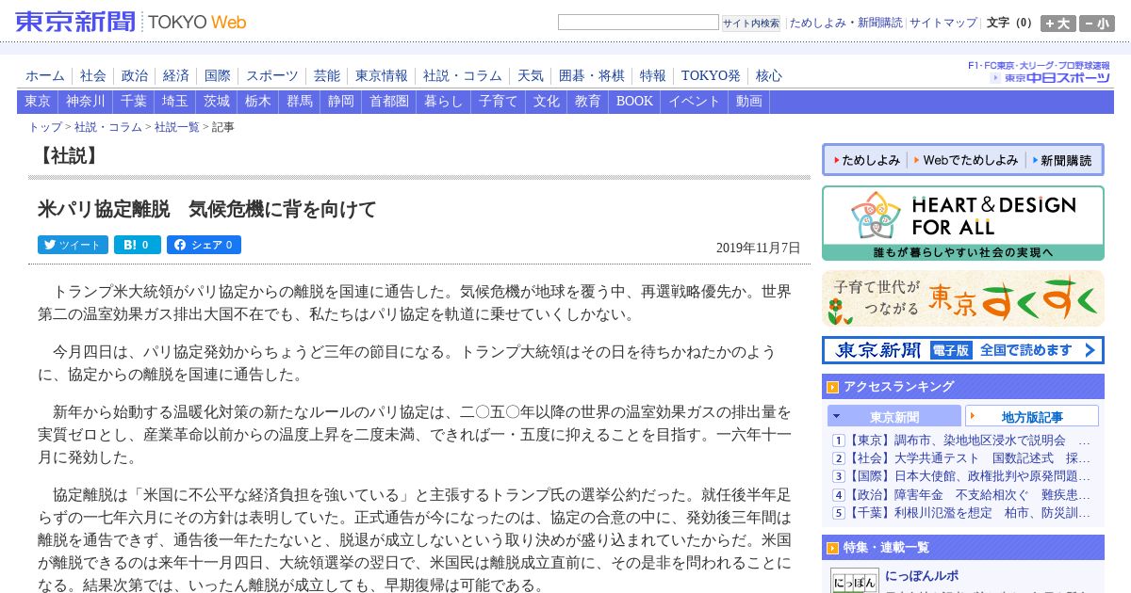The width and height of the screenshot is (1131, 593).
Task: Select 千葉 in the regional bar
Action: [x=134, y=102]
